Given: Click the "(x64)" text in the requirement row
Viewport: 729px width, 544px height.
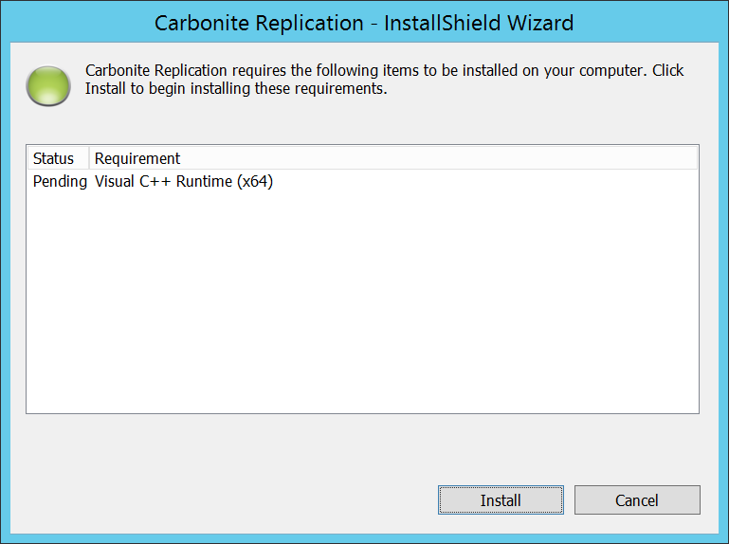Looking at the screenshot, I should pyautogui.click(x=255, y=181).
